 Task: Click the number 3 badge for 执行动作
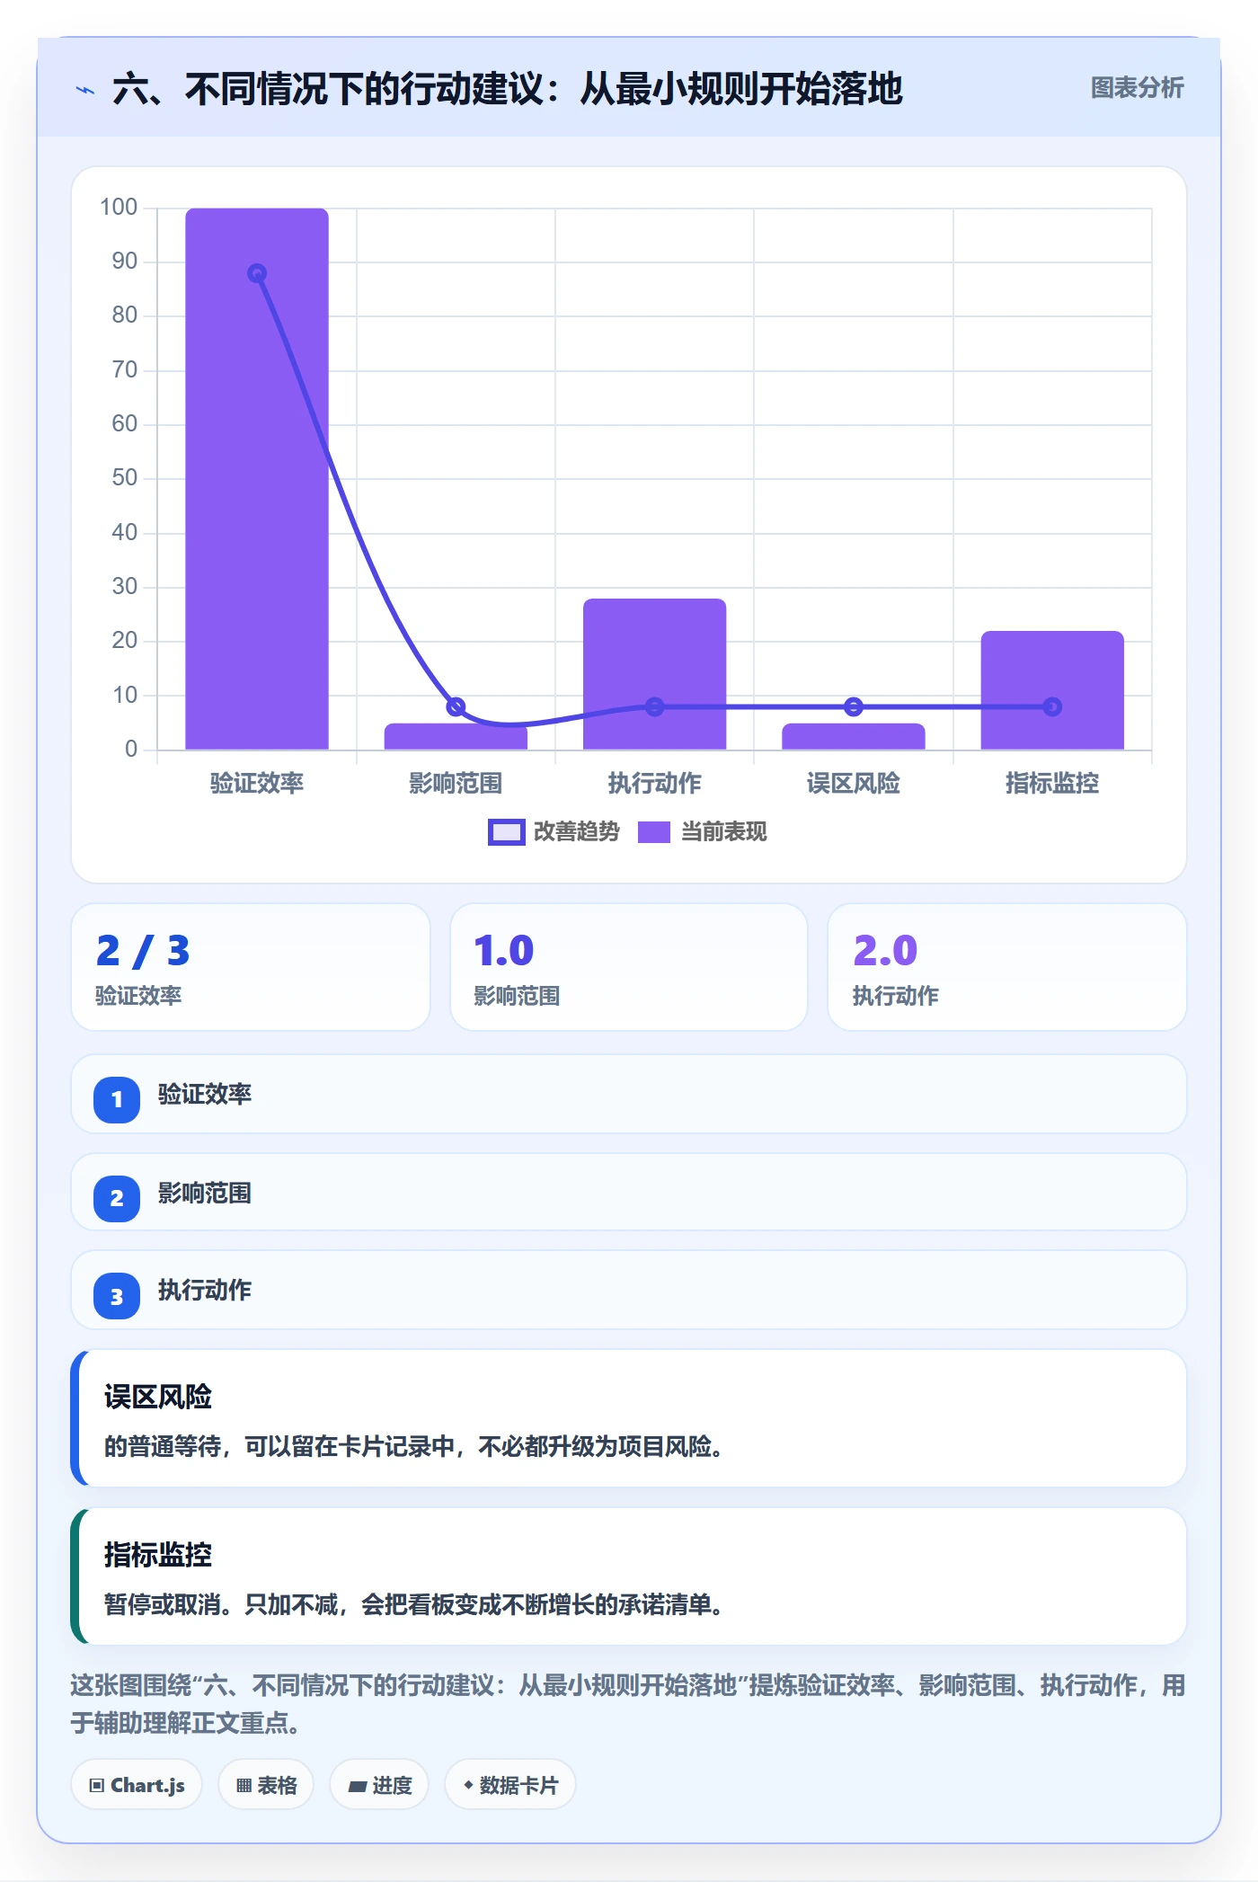[x=117, y=1296]
